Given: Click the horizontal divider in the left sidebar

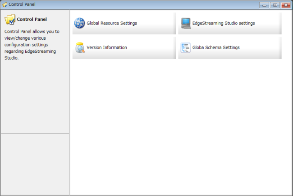Looking at the screenshot, I should click(35, 134).
